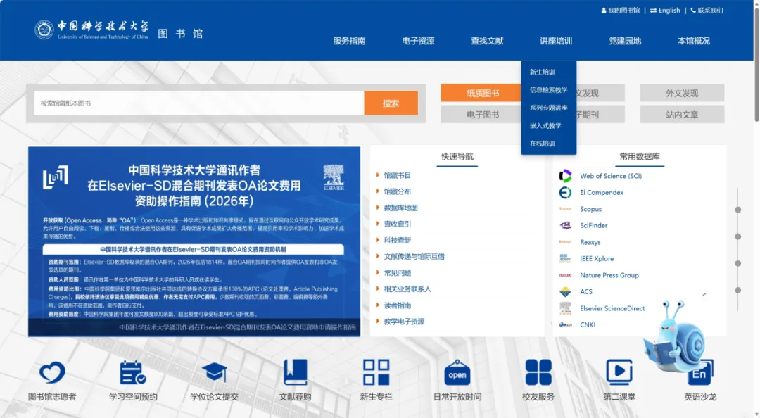This screenshot has height=418, width=760.
Task: Open 本馆概况 navigation menu
Action: 694,42
